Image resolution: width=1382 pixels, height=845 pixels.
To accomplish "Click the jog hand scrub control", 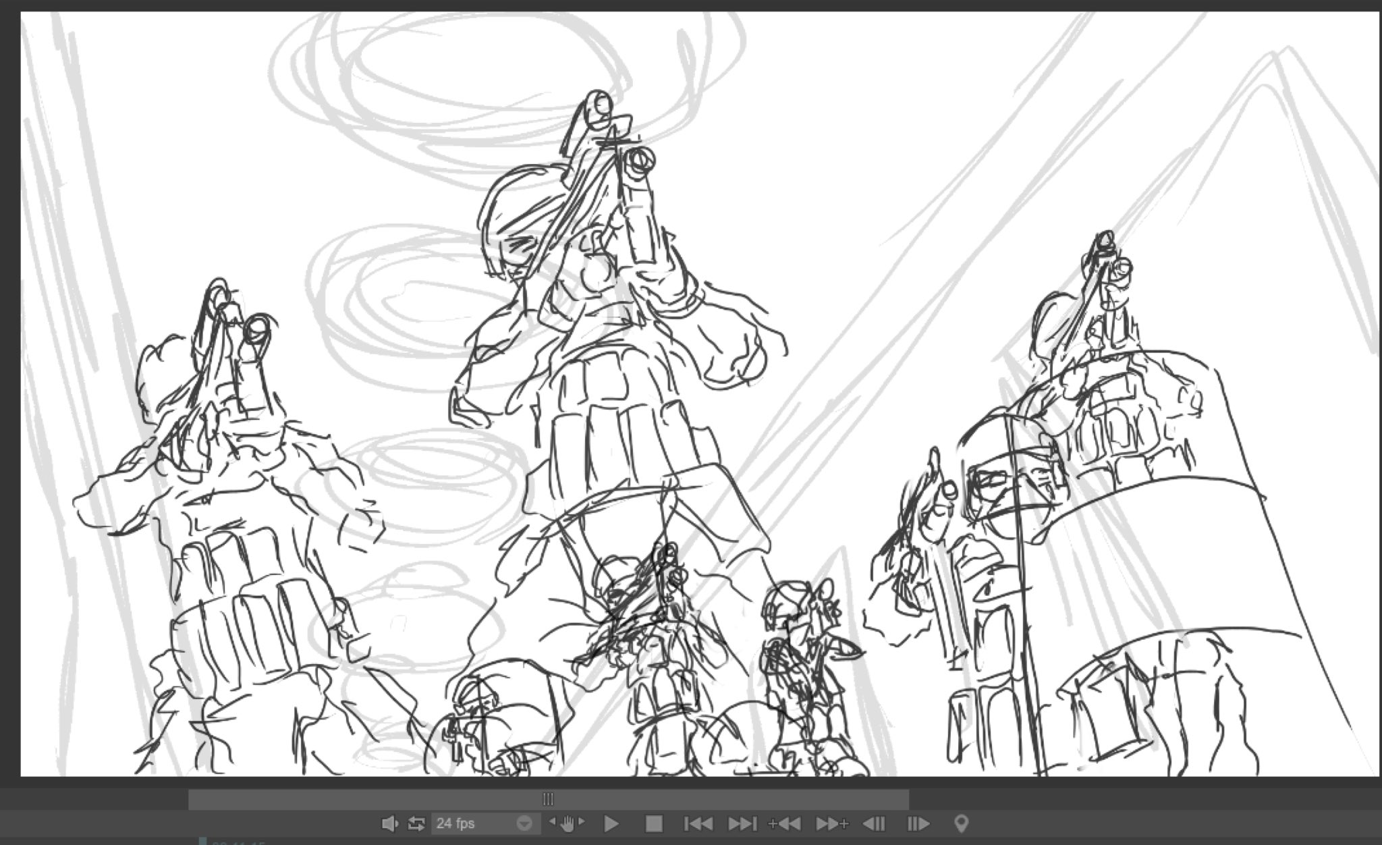I will [568, 823].
